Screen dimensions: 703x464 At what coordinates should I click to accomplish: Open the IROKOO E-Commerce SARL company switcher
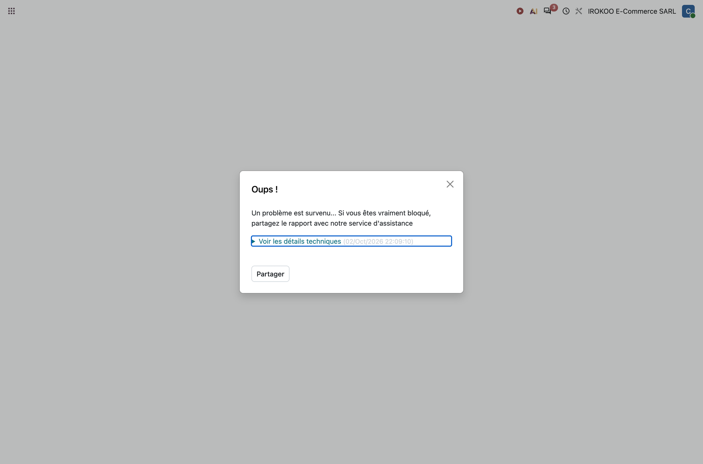[x=632, y=11]
